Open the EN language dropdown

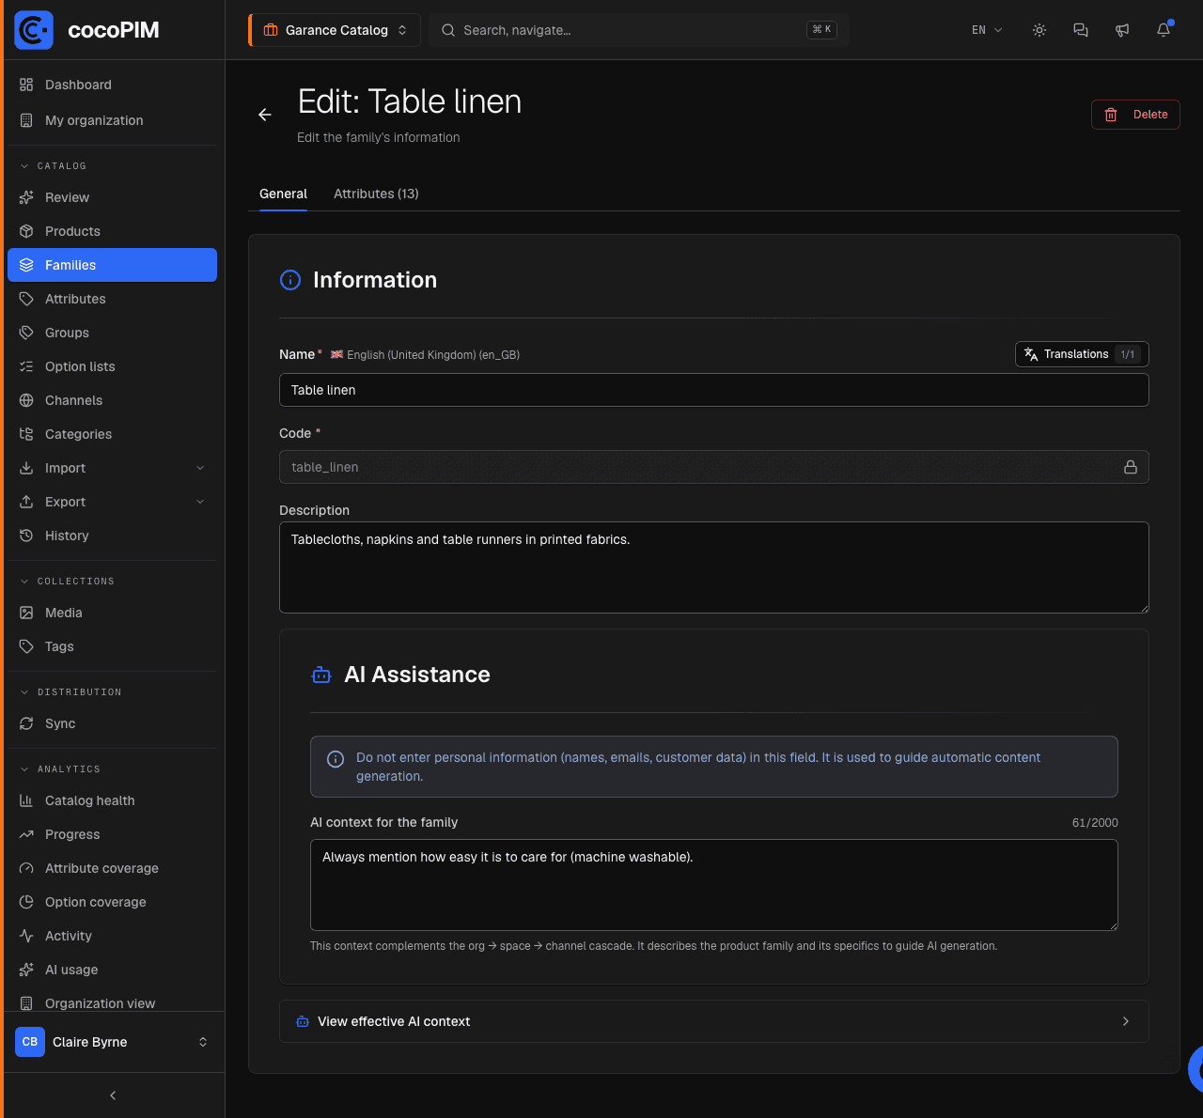987,30
